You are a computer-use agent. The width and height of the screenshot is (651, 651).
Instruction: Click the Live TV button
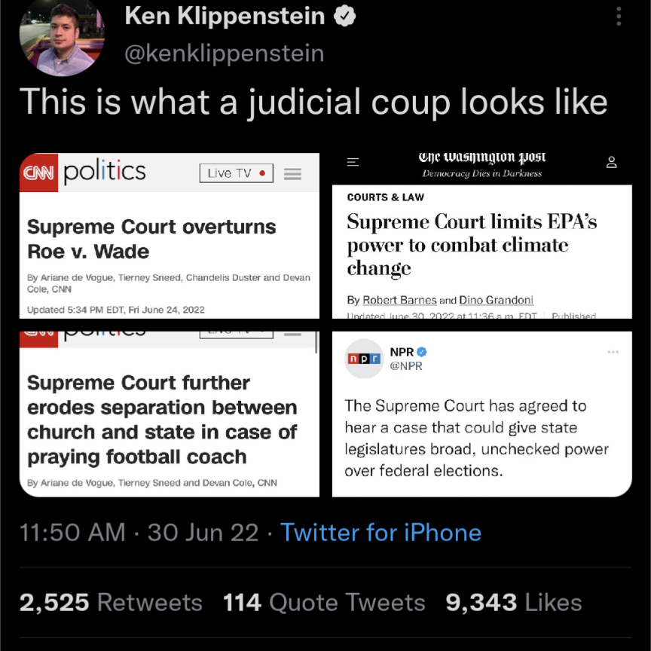[237, 173]
